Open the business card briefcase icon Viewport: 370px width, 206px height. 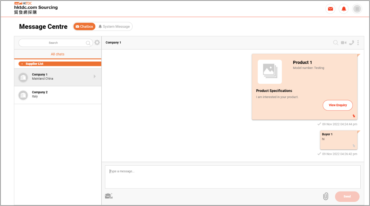click(x=109, y=196)
